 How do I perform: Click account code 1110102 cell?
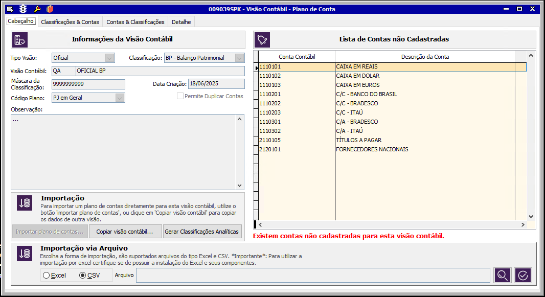point(297,76)
